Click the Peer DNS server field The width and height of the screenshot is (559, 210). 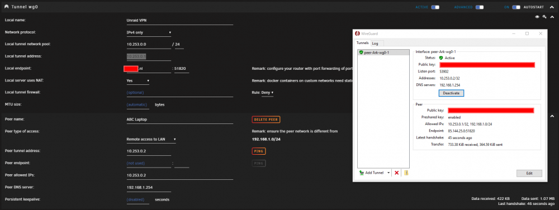coord(149,188)
